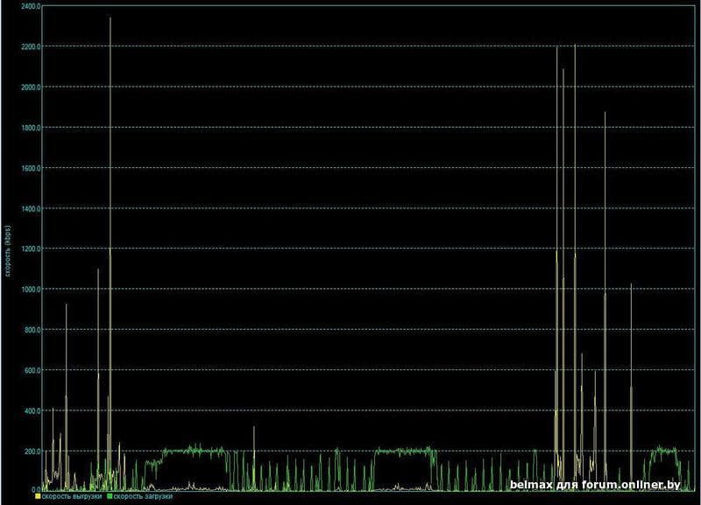The image size is (701, 505).
Task: Click the 2400.0 axis tick label
Action: (31, 6)
